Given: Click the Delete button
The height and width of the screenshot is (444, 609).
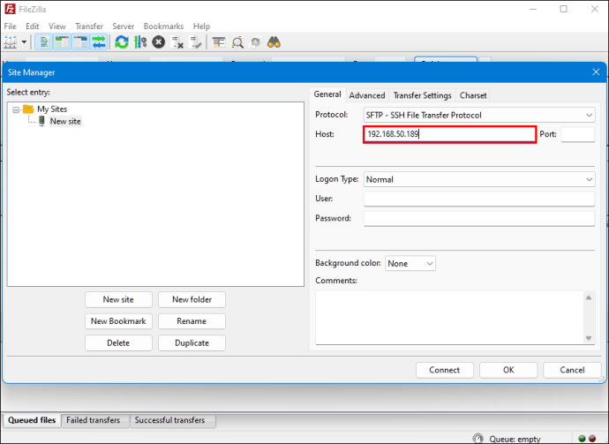Looking at the screenshot, I should [x=118, y=343].
